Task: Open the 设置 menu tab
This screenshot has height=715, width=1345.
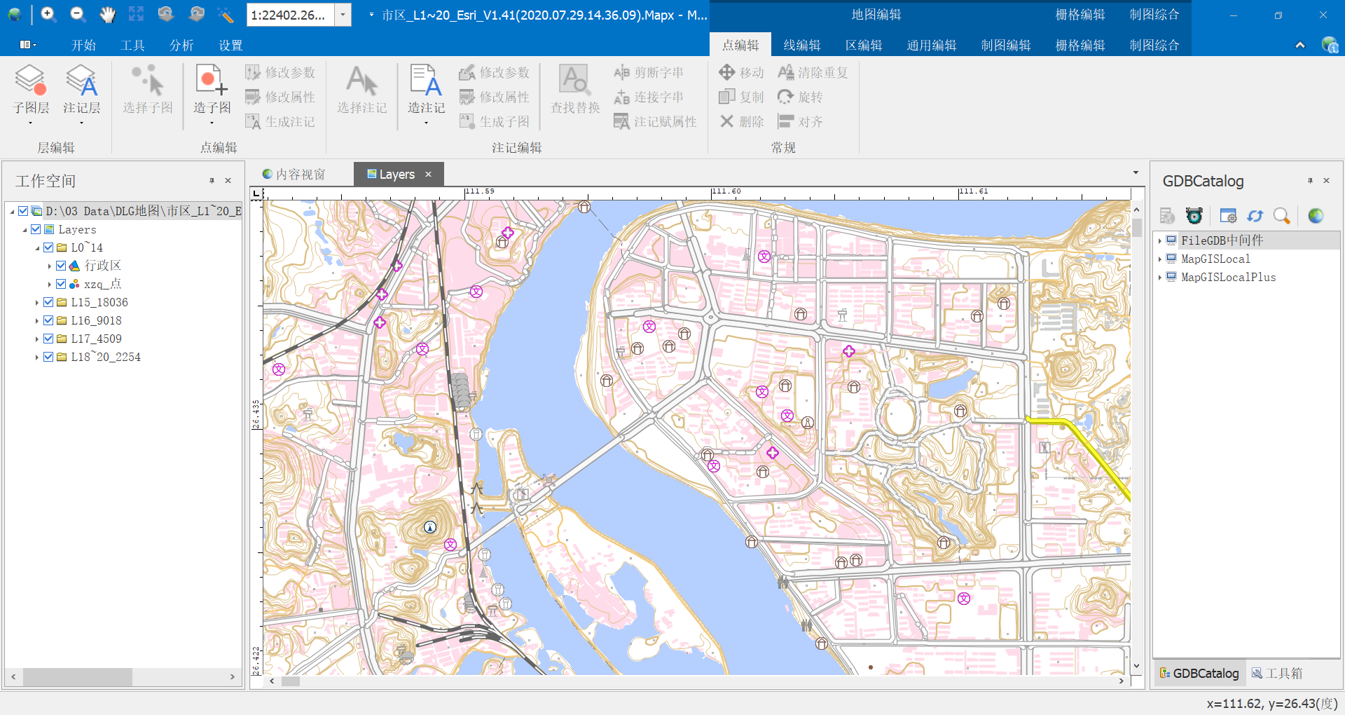Action: point(230,45)
